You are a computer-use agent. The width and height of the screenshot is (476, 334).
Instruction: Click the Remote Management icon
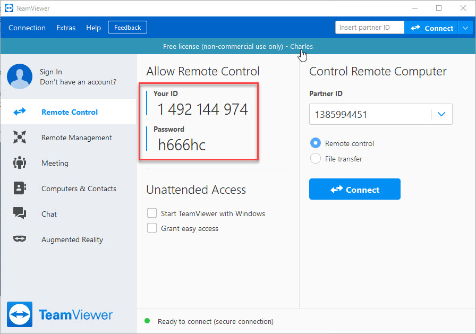(20, 138)
